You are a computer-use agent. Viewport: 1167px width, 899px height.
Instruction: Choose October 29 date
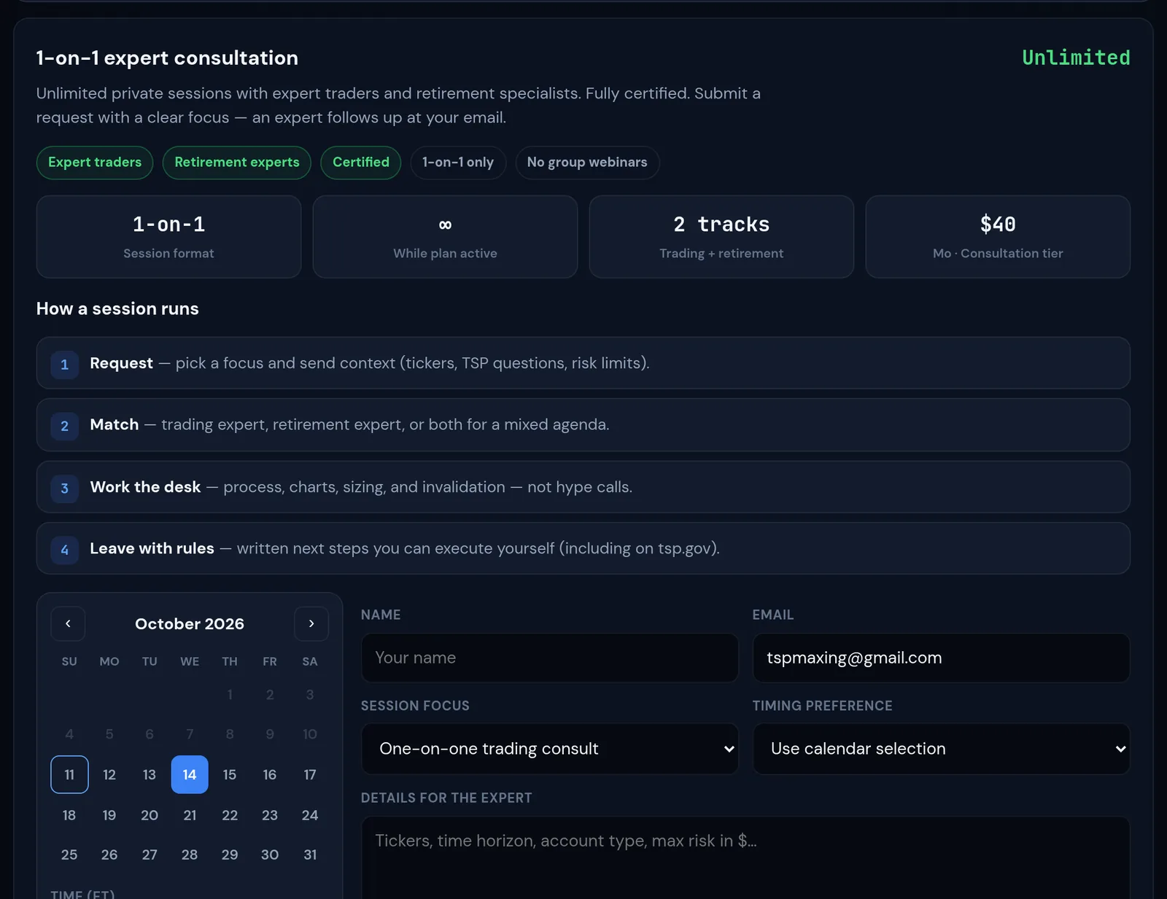(x=230, y=855)
